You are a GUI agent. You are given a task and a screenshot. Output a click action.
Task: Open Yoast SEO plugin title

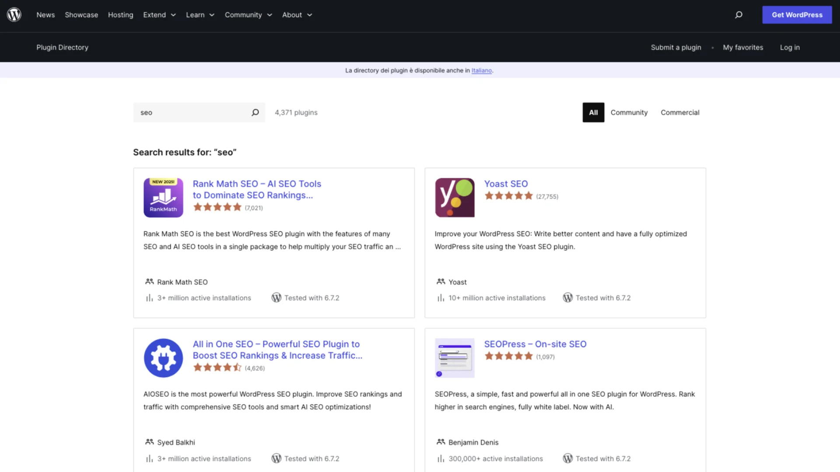click(x=506, y=184)
